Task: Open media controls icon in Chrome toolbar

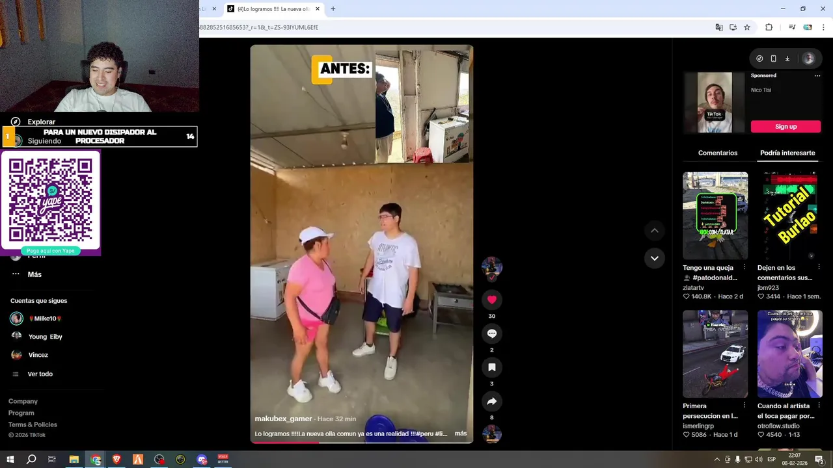Action: [792, 27]
